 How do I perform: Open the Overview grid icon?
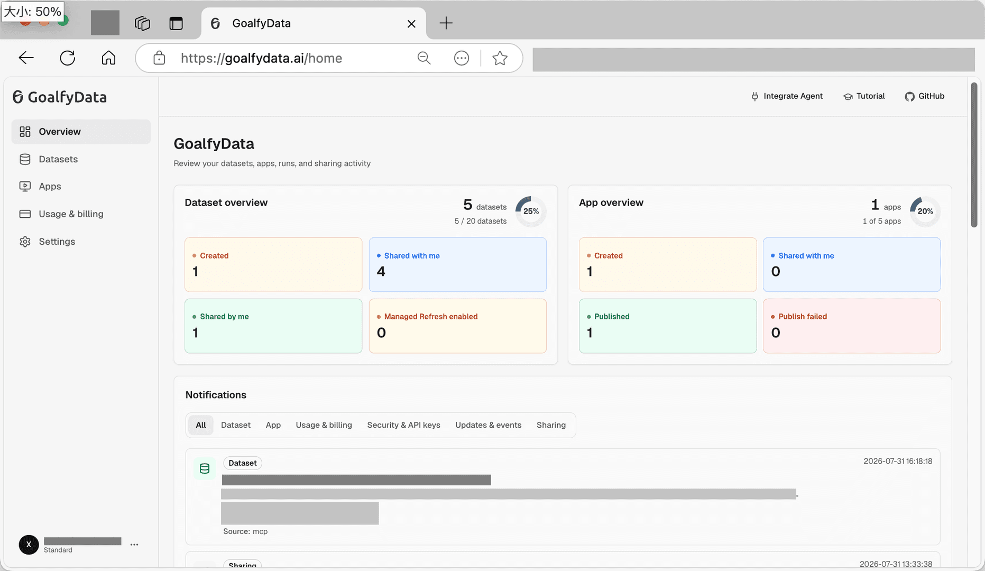(x=25, y=132)
